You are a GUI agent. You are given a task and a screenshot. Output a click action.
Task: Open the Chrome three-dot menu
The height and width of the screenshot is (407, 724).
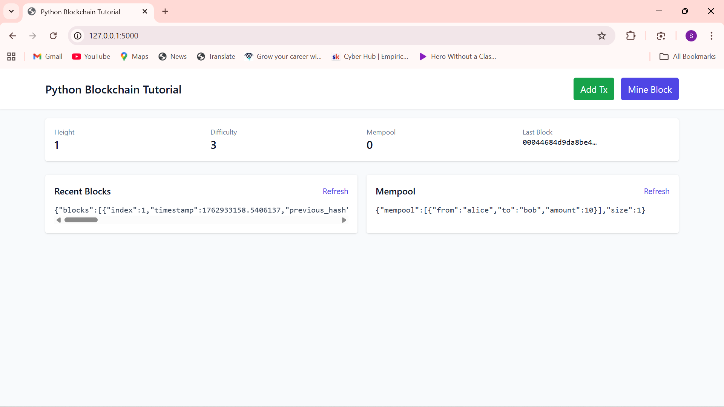(712, 36)
